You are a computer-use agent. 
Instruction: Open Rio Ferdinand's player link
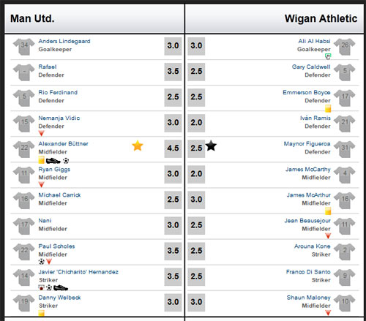tap(58, 92)
